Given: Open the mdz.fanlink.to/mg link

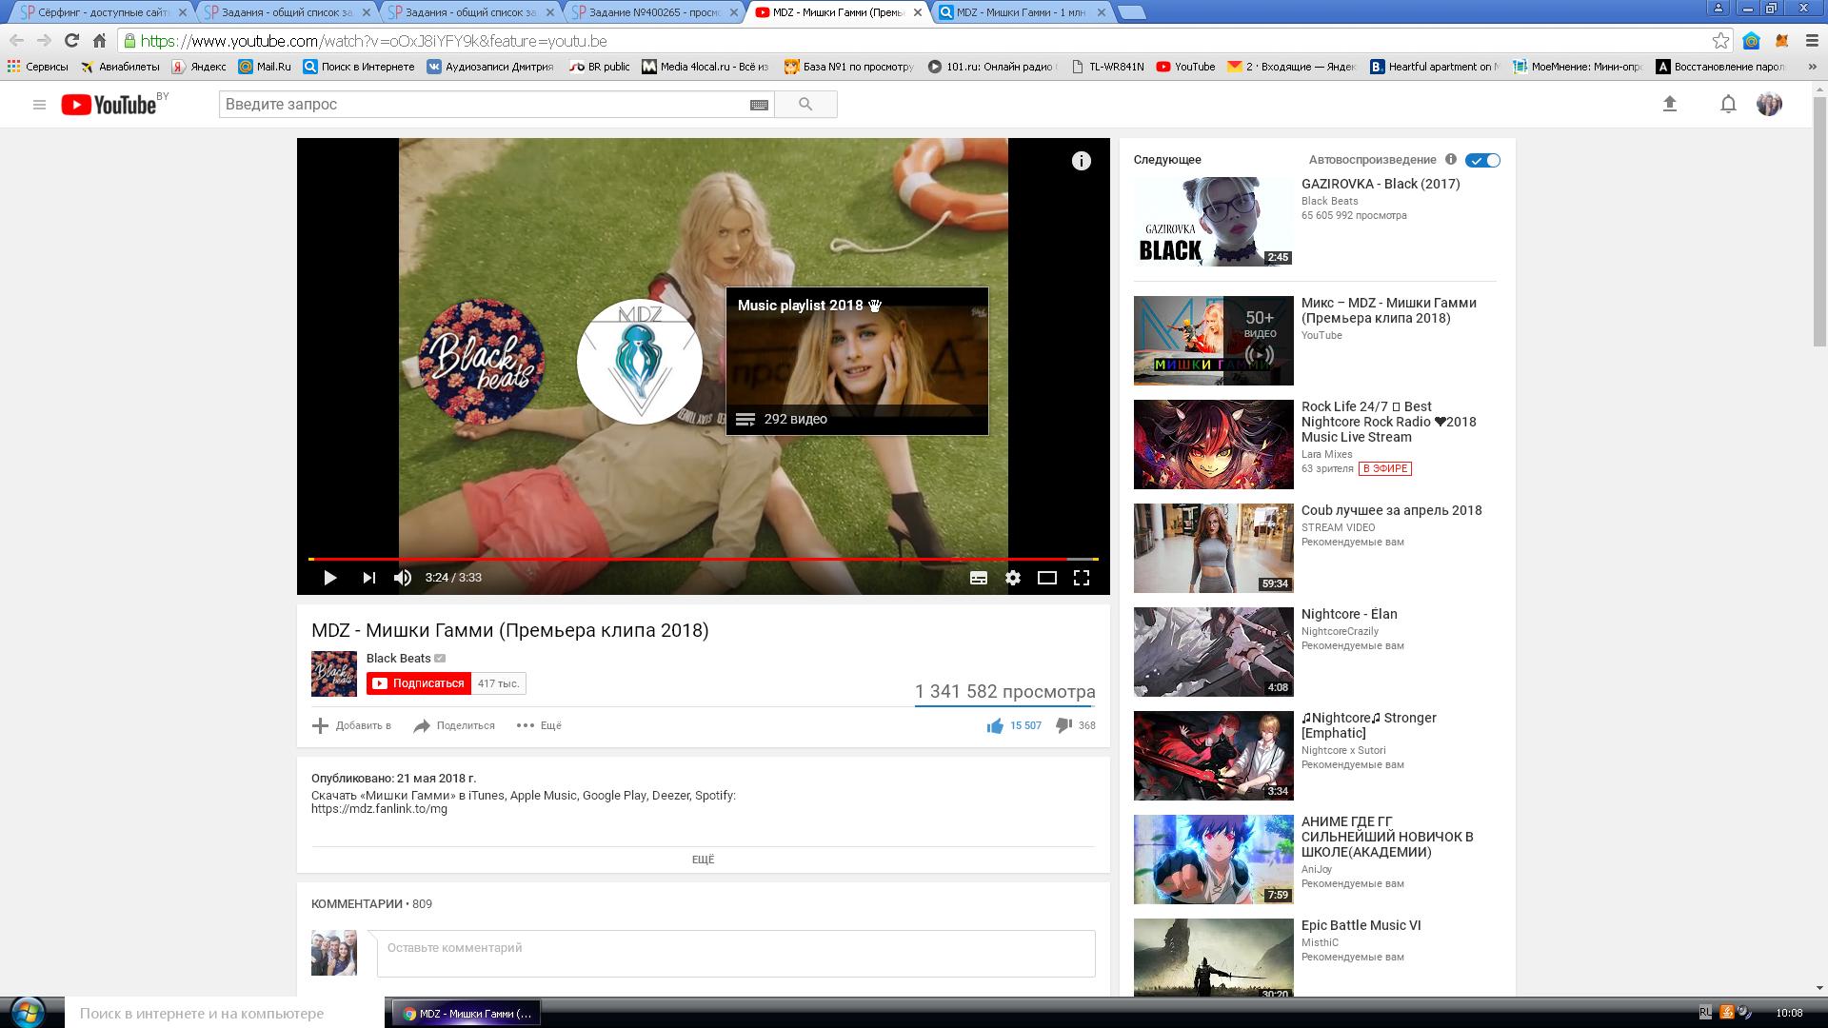Looking at the screenshot, I should coord(379,809).
